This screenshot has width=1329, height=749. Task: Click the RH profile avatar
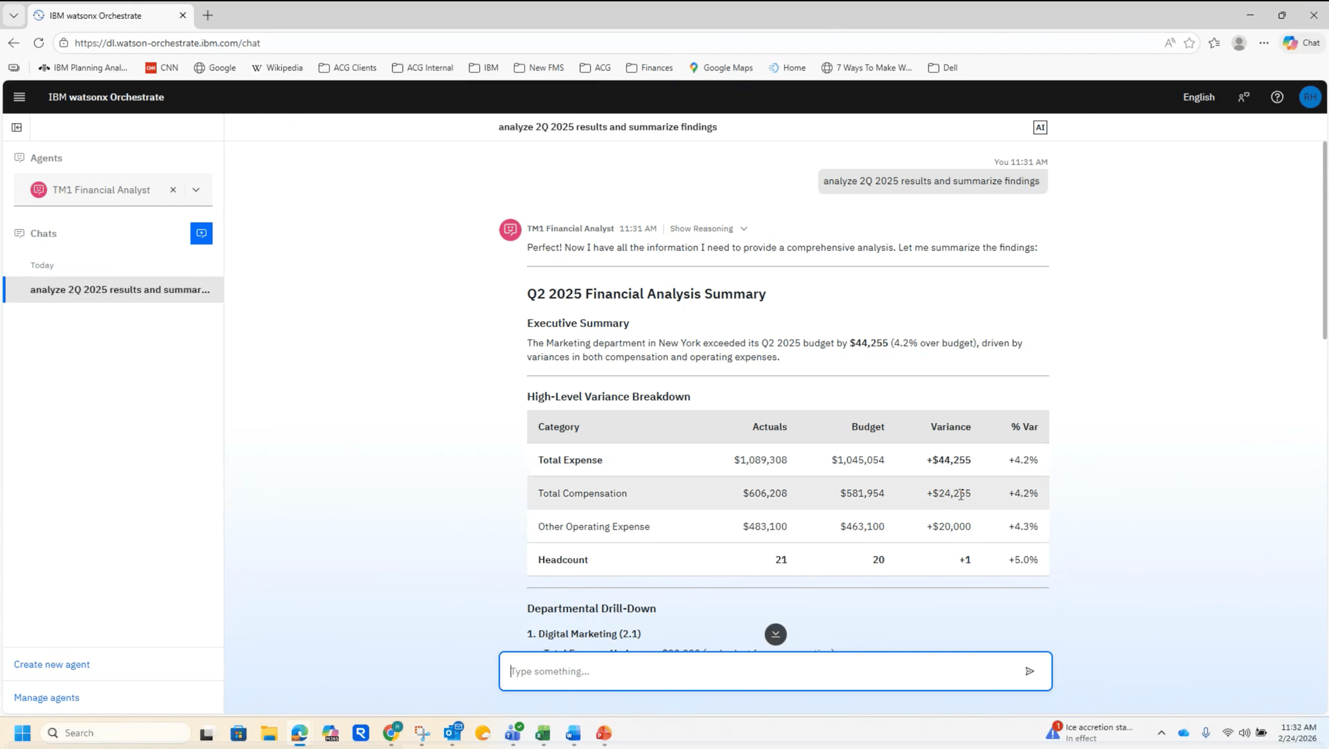1310,97
